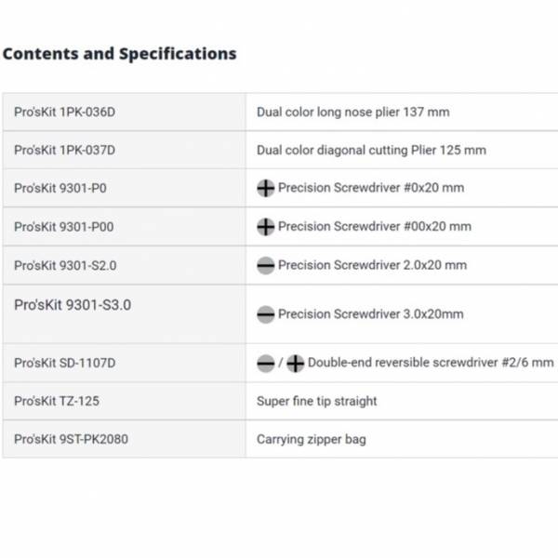Click slotted icon in Double-end reversible row
The height and width of the screenshot is (558, 558).
[x=265, y=363]
